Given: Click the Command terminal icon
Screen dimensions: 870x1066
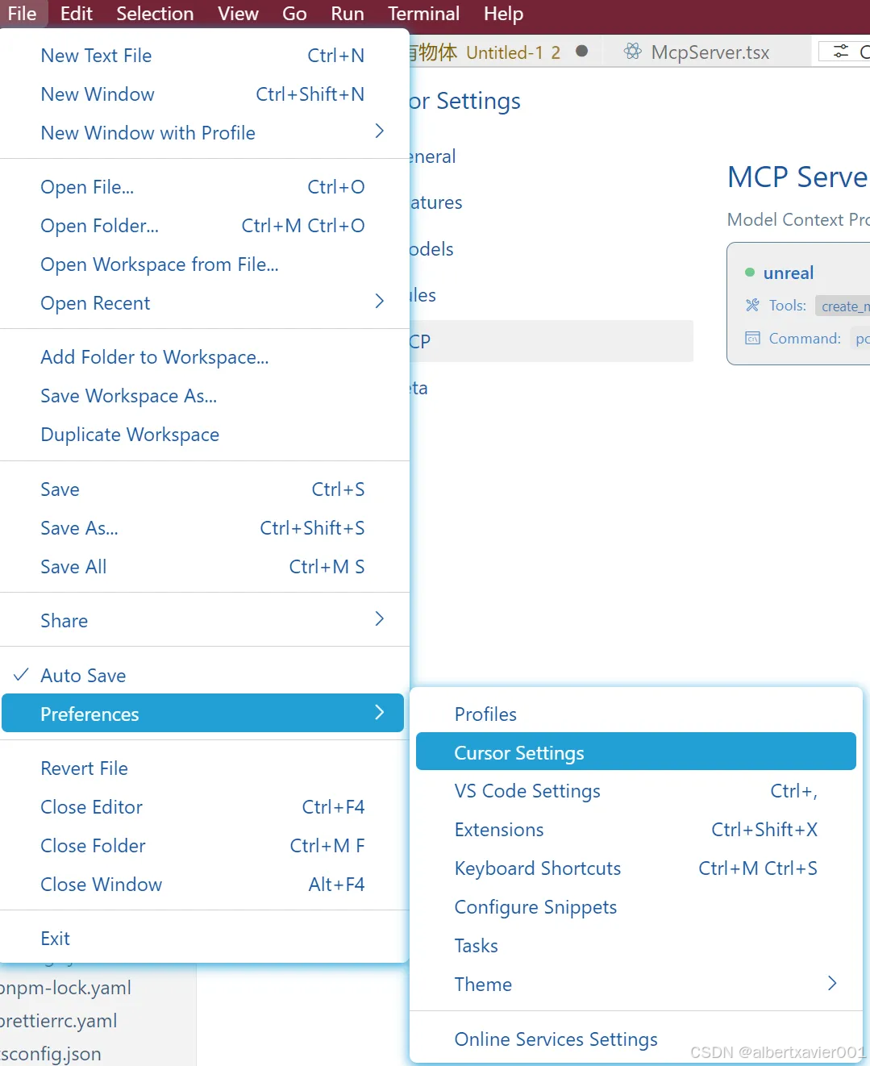Looking at the screenshot, I should click(x=752, y=338).
